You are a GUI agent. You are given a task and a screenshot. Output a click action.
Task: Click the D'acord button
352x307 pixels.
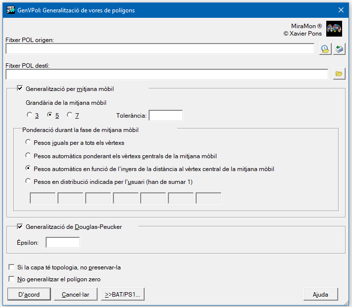click(29, 294)
